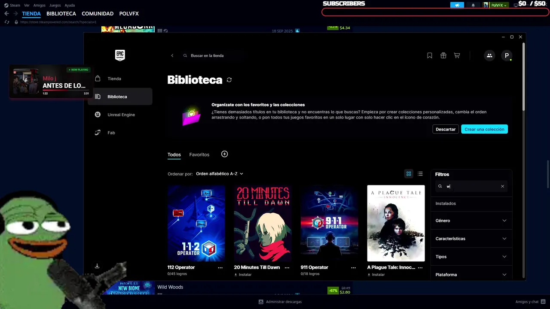
Task: Expand the Características filter
Action: coord(471,239)
